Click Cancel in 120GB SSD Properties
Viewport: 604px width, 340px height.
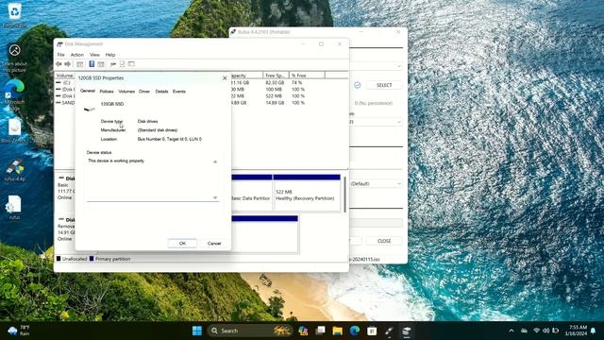click(x=214, y=244)
